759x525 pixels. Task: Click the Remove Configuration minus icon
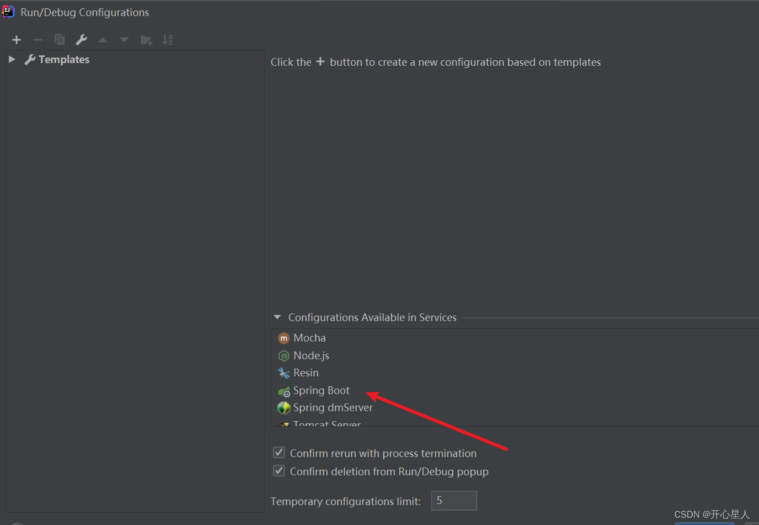tap(38, 40)
